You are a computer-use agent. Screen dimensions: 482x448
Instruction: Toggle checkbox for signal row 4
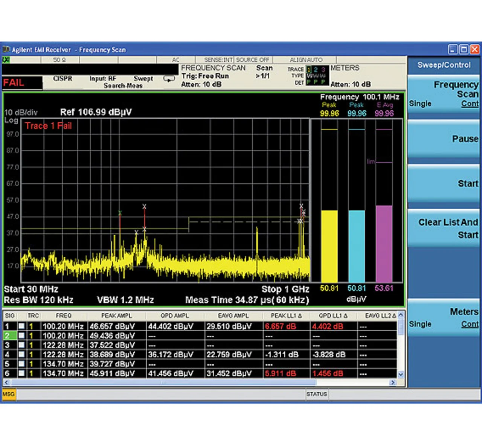click(21, 354)
